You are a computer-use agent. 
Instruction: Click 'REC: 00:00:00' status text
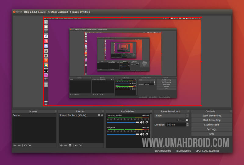(x=183, y=151)
